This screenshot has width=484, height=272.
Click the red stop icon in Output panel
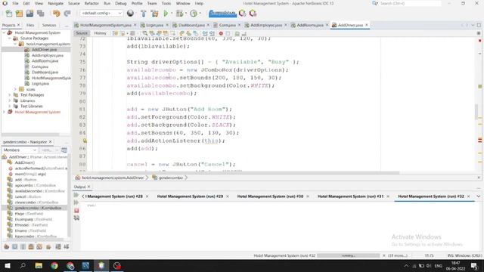[x=76, y=210]
